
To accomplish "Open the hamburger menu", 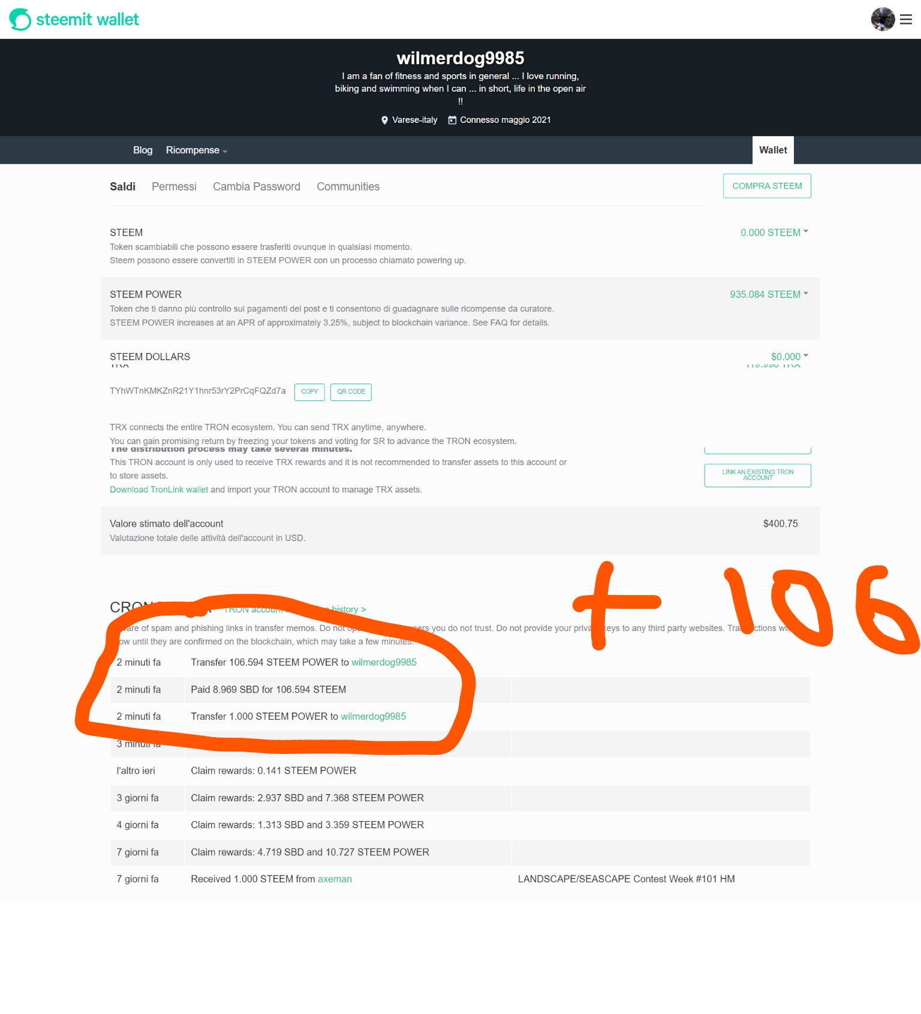I will click(906, 19).
